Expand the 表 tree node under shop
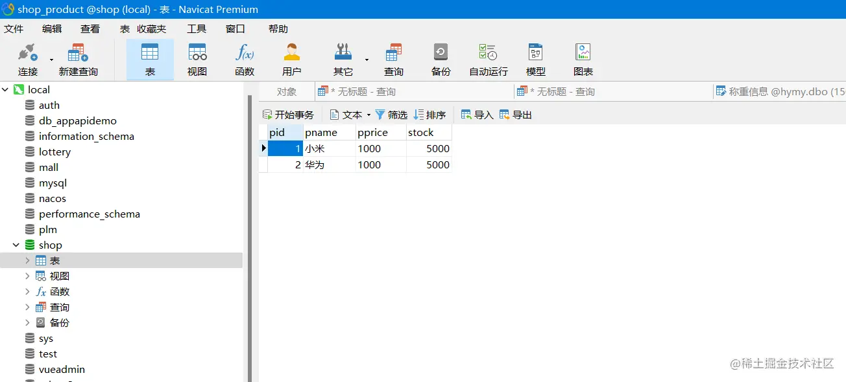846x382 pixels. 27,260
